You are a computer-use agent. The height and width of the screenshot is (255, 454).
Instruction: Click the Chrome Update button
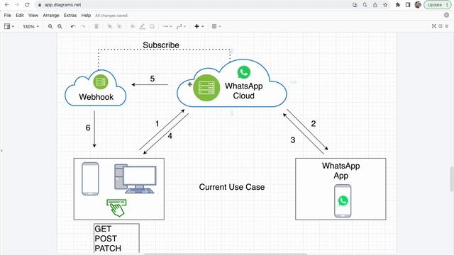tap(438, 5)
